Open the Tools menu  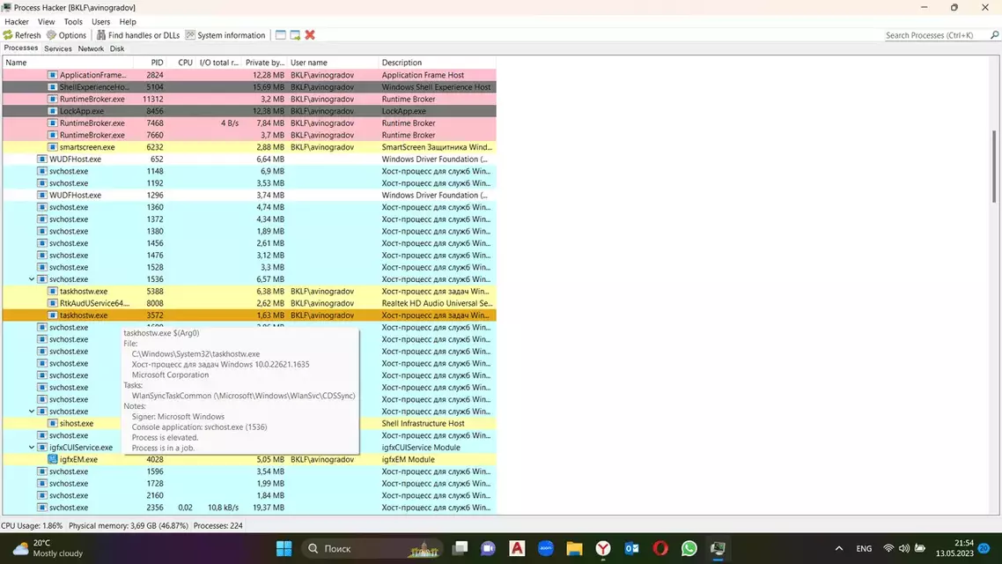point(73,22)
